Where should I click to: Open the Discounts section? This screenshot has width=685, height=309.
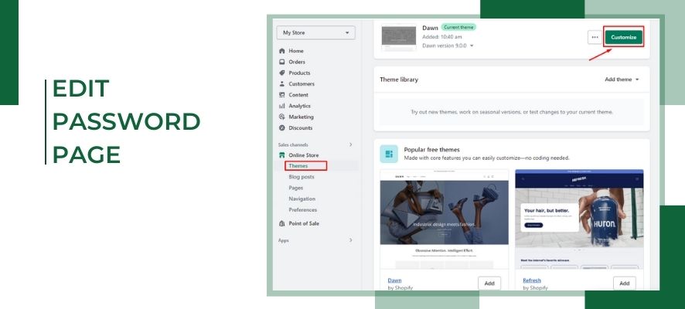pos(301,128)
